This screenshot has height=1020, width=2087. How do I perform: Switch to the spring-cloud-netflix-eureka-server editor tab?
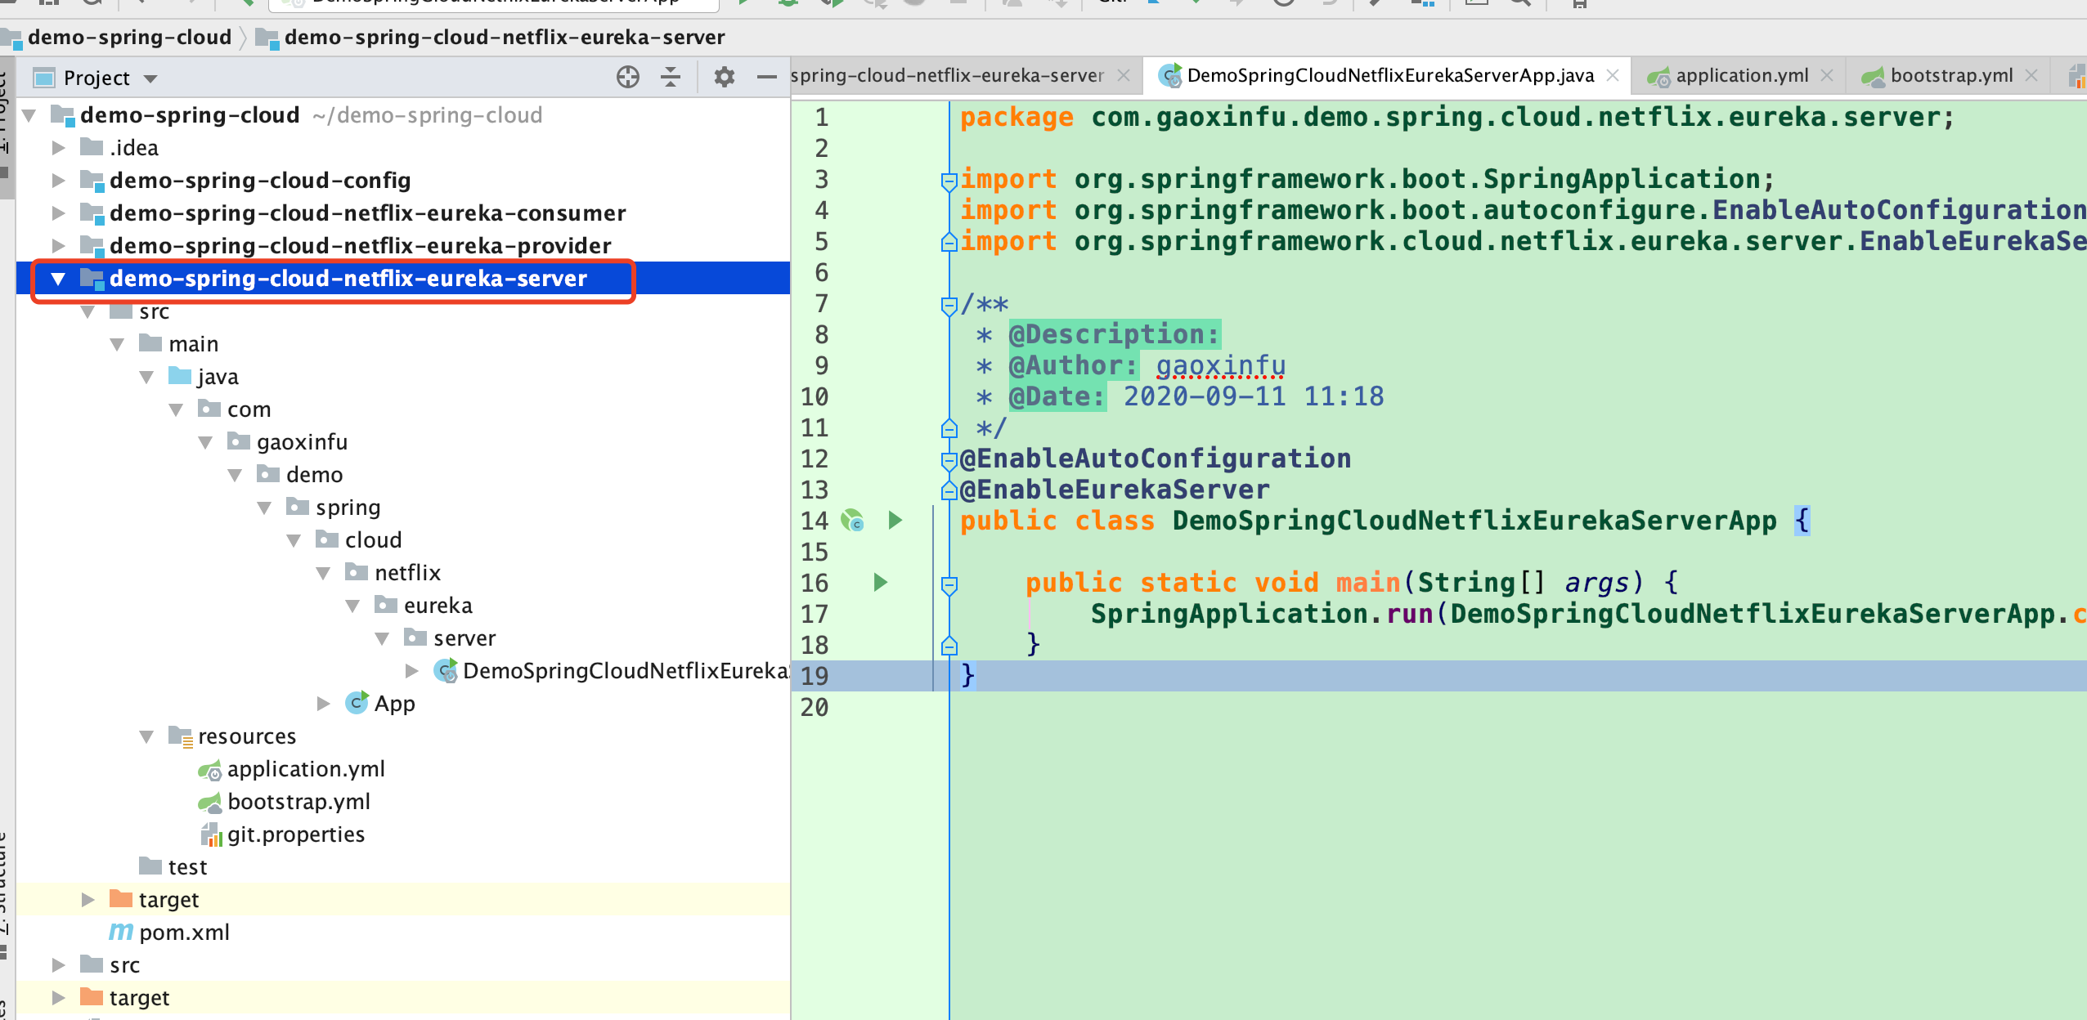(x=947, y=76)
